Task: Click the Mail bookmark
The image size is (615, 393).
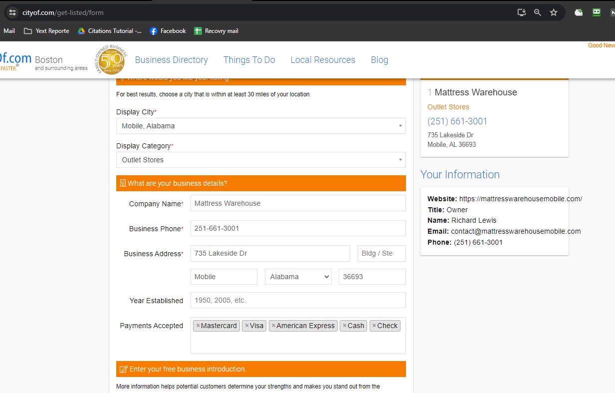Action: [x=9, y=31]
